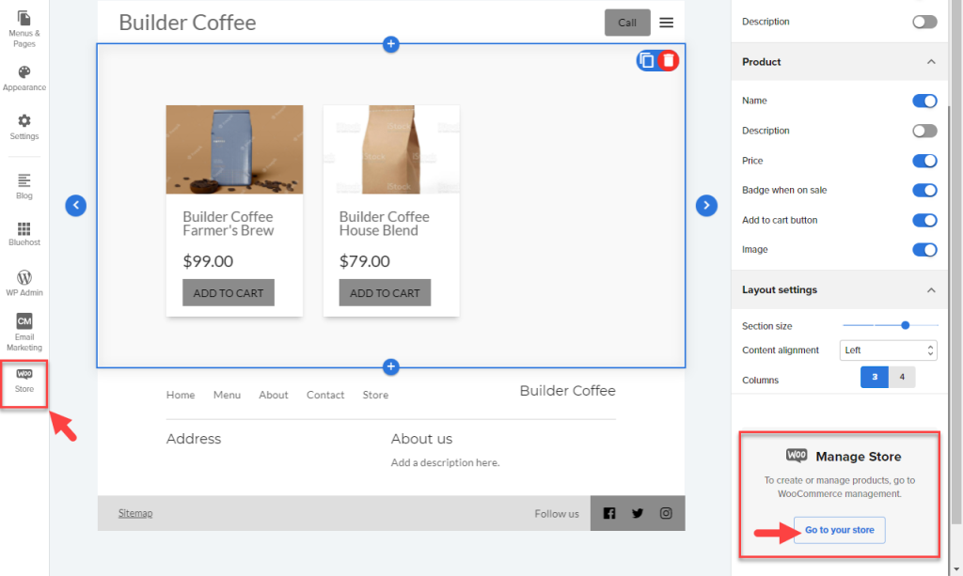The image size is (963, 576).
Task: Turn off the product Name toggle
Action: click(x=924, y=101)
